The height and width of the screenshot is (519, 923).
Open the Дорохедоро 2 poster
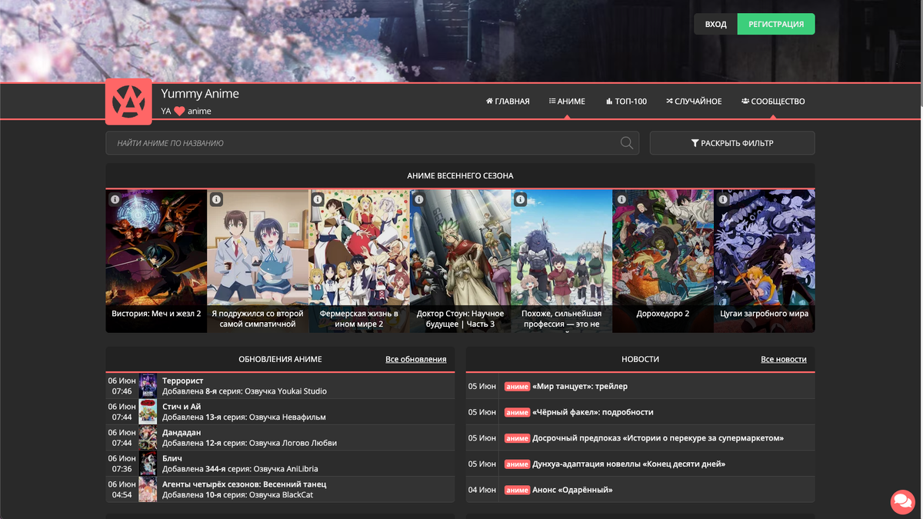tap(663, 261)
